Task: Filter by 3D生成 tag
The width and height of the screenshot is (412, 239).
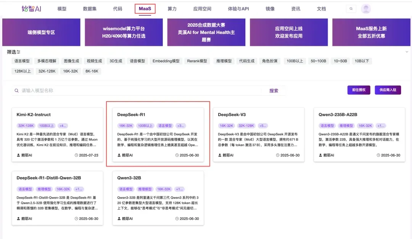Action: [116, 61]
